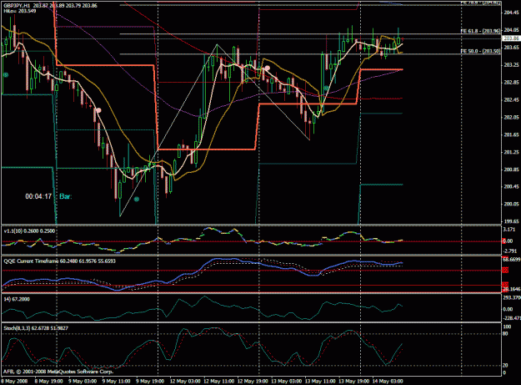Click -228.471 on the third indicator scale
521x385 pixels.
[x=512, y=318]
